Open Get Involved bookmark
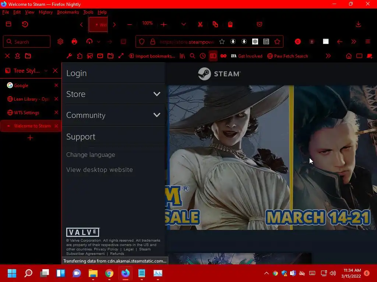 coord(247,56)
